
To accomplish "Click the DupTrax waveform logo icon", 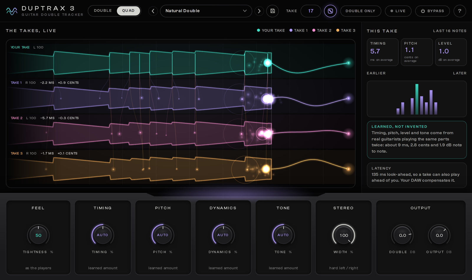I will click(12, 11).
